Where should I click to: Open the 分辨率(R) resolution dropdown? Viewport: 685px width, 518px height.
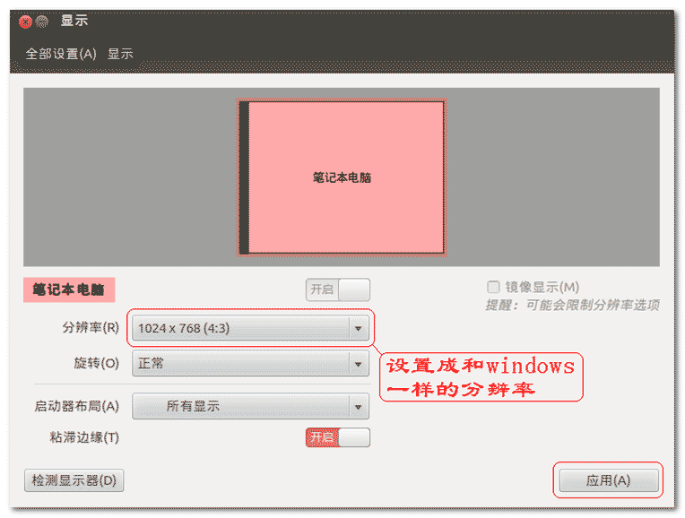pos(250,328)
